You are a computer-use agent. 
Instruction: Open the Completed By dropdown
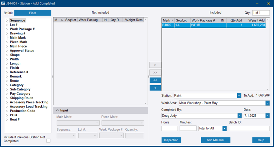(x=239, y=116)
